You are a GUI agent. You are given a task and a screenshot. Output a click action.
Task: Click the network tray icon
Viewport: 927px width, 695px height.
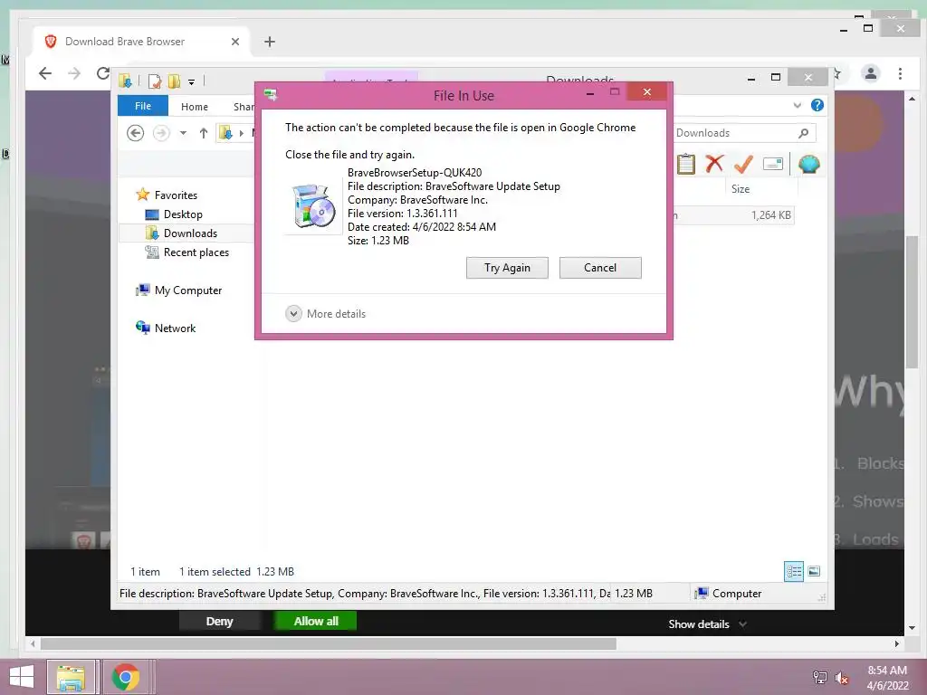(819, 677)
